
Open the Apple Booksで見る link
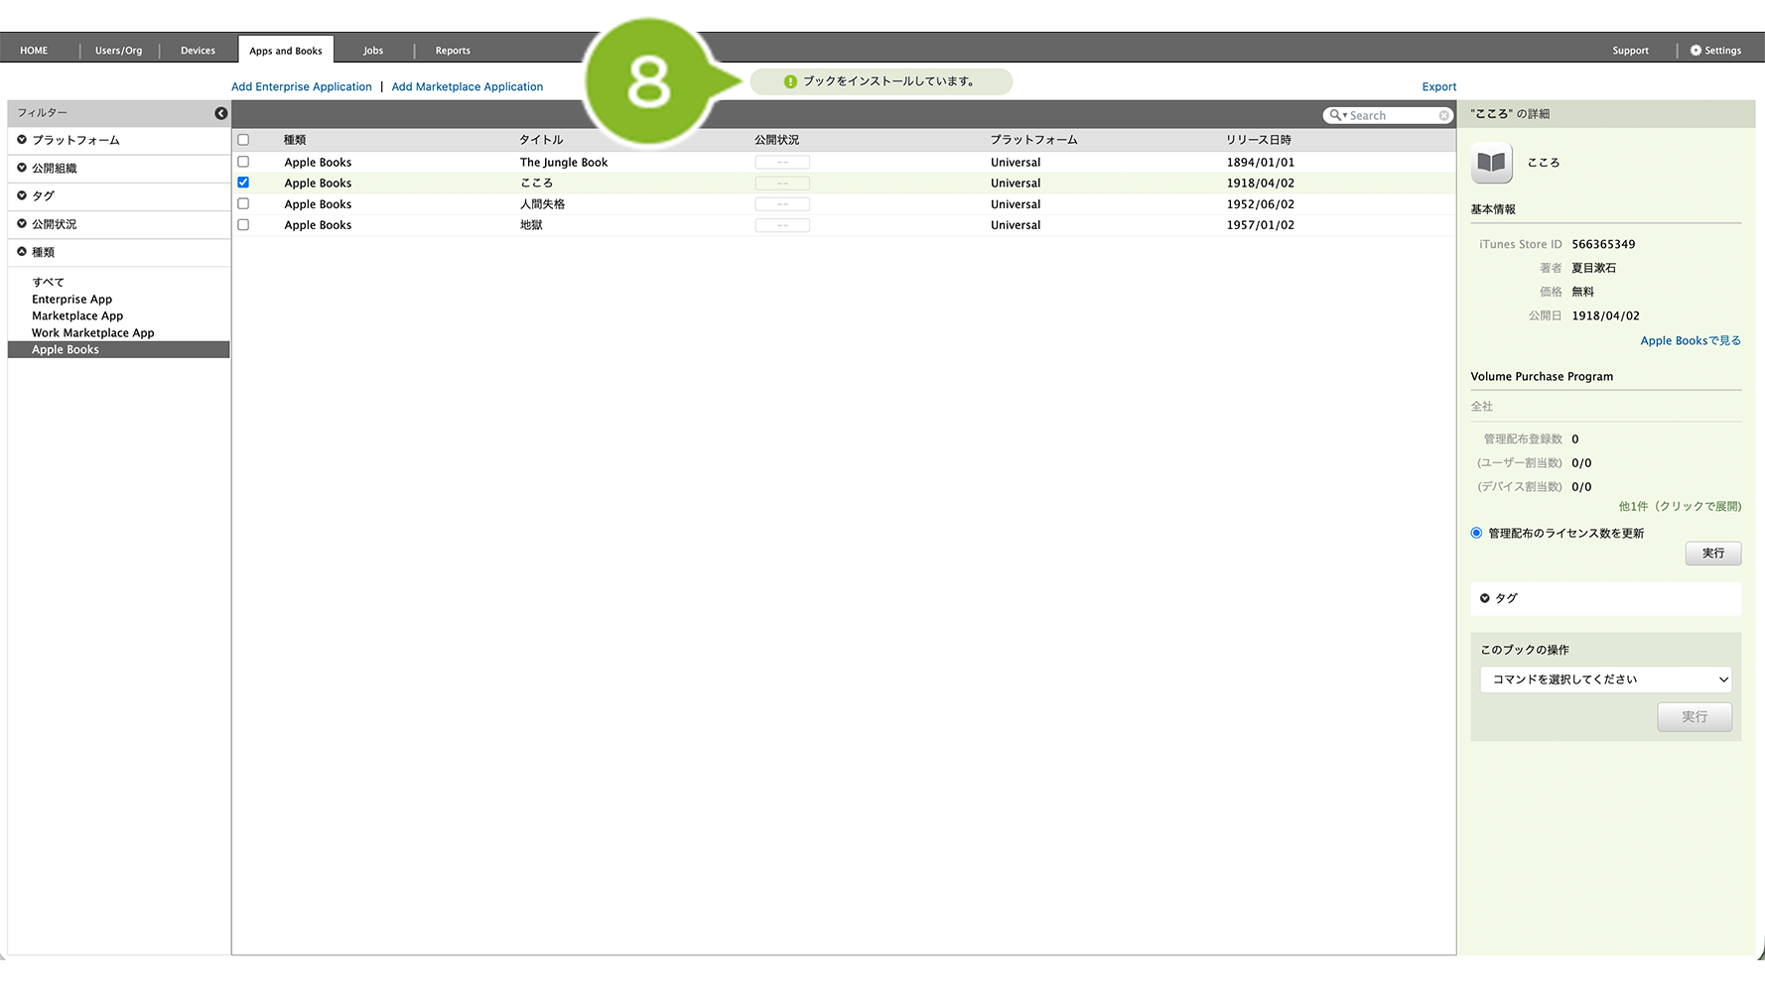click(1690, 340)
